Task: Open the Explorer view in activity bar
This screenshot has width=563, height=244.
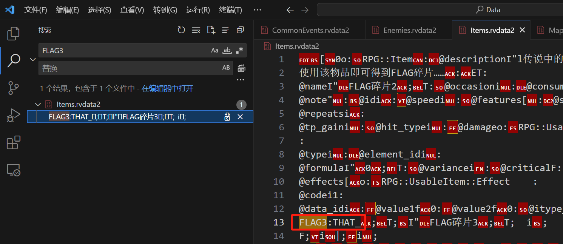Action: pos(14,34)
